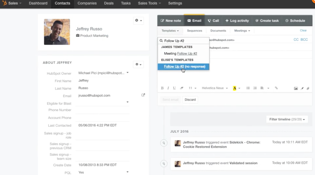The height and width of the screenshot is (175, 315).
Task: Open the Contacts tab
Action: pos(63,3)
